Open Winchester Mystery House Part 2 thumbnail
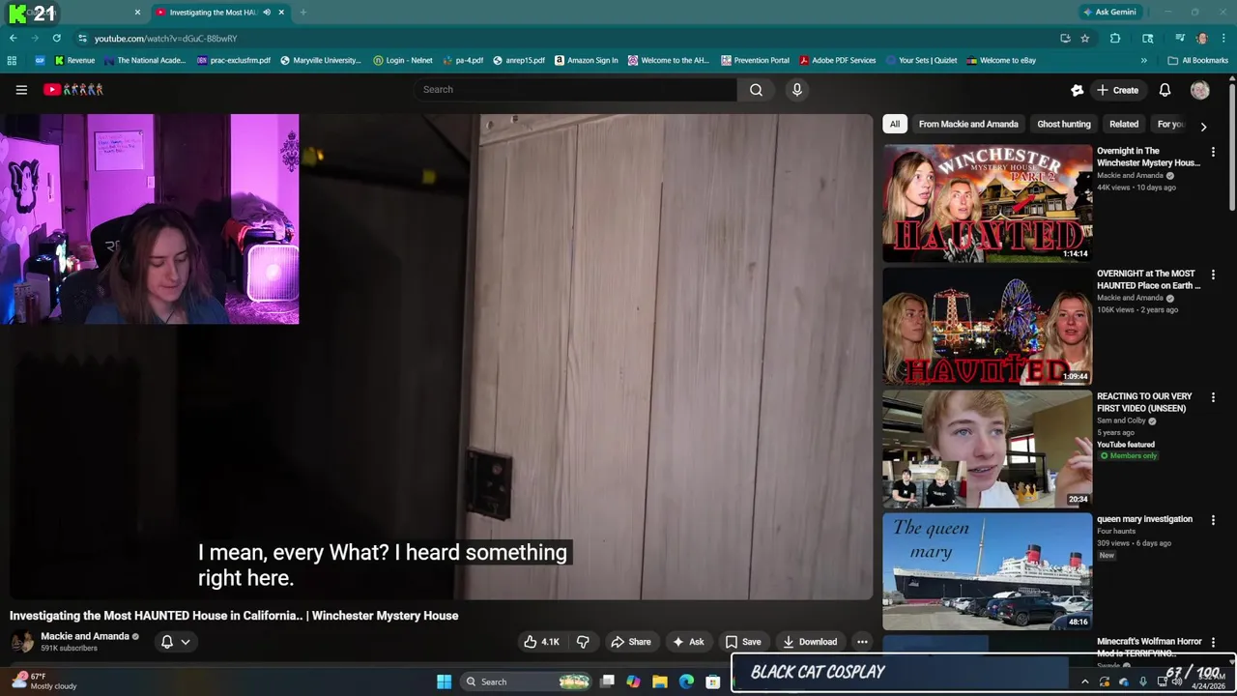Image resolution: width=1237 pixels, height=696 pixels. coord(988,203)
